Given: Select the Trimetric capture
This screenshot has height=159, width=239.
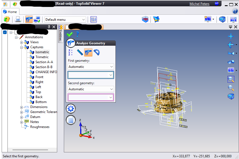Looking at the screenshot, I should pos(42,57).
